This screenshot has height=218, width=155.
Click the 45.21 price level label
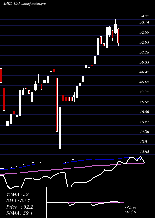coord(144,122)
